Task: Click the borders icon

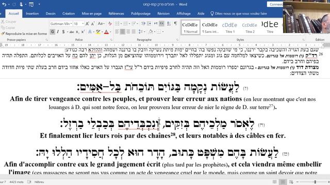Action: [158, 32]
